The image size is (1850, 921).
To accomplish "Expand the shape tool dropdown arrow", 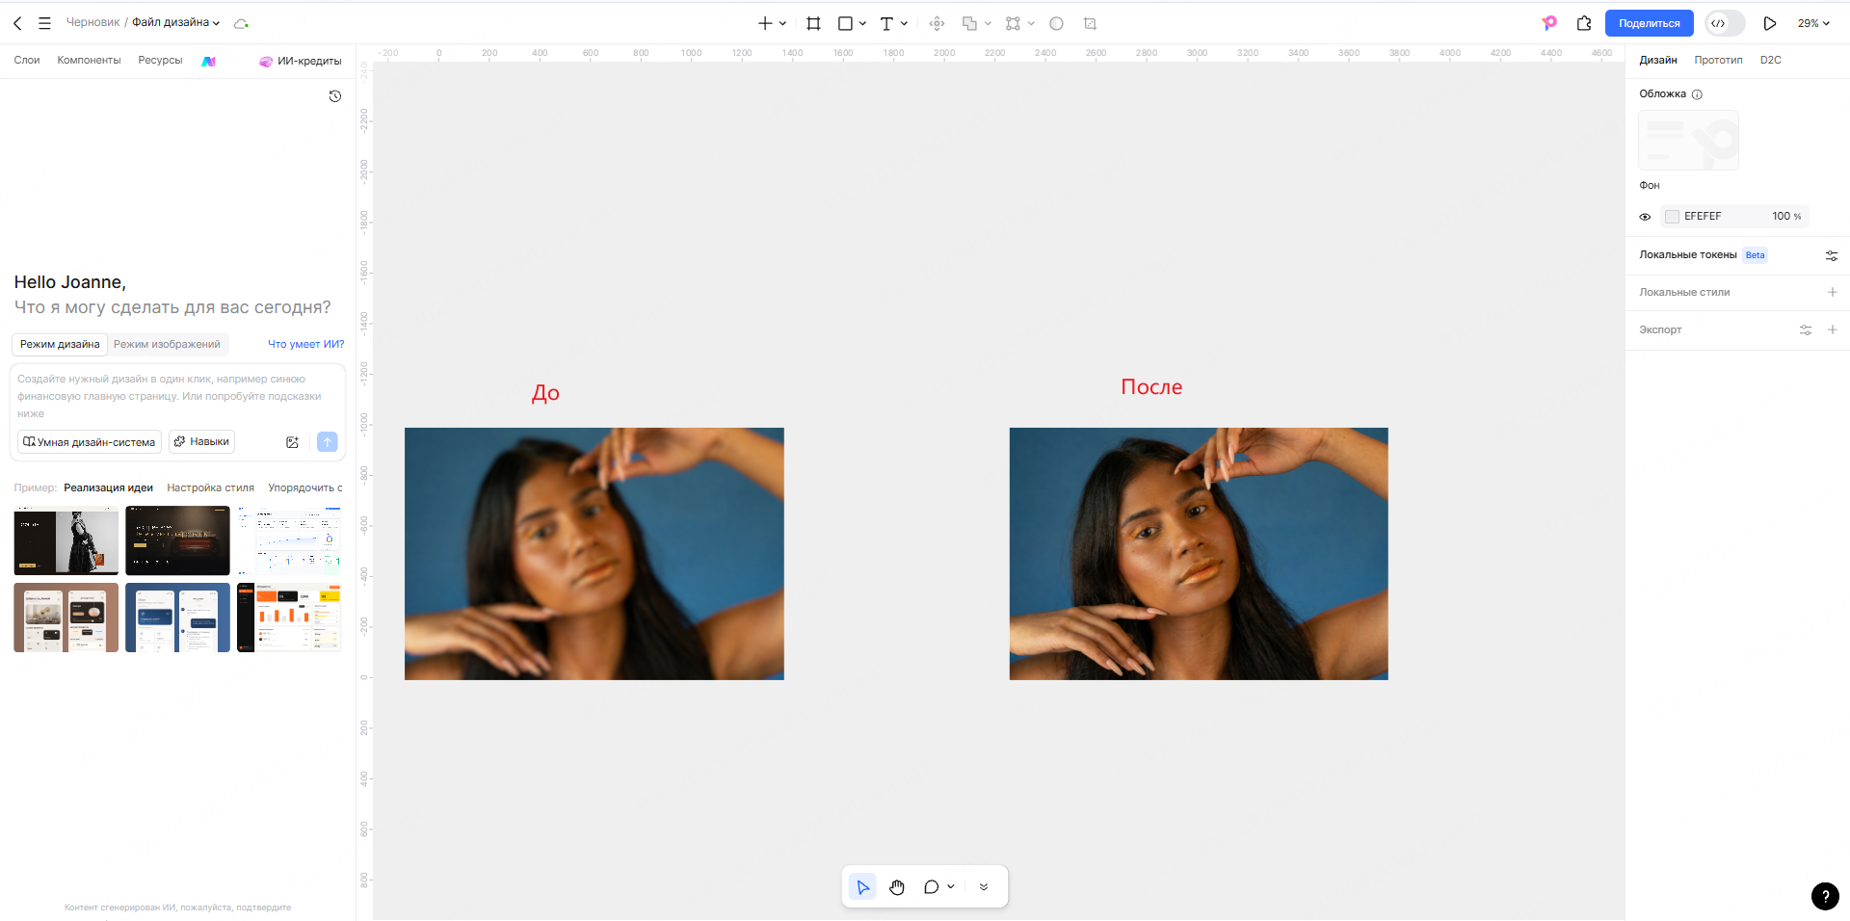I will pyautogui.click(x=862, y=23).
